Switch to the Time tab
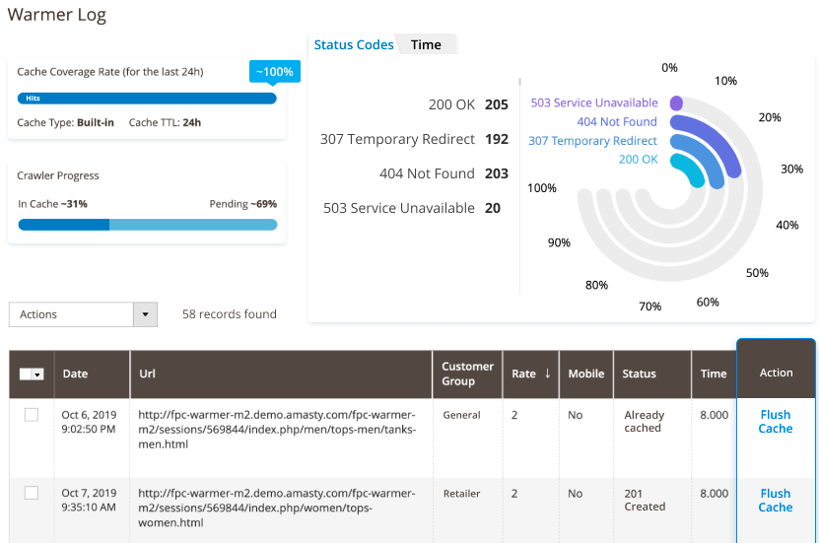This screenshot has height=543, width=819. (426, 44)
